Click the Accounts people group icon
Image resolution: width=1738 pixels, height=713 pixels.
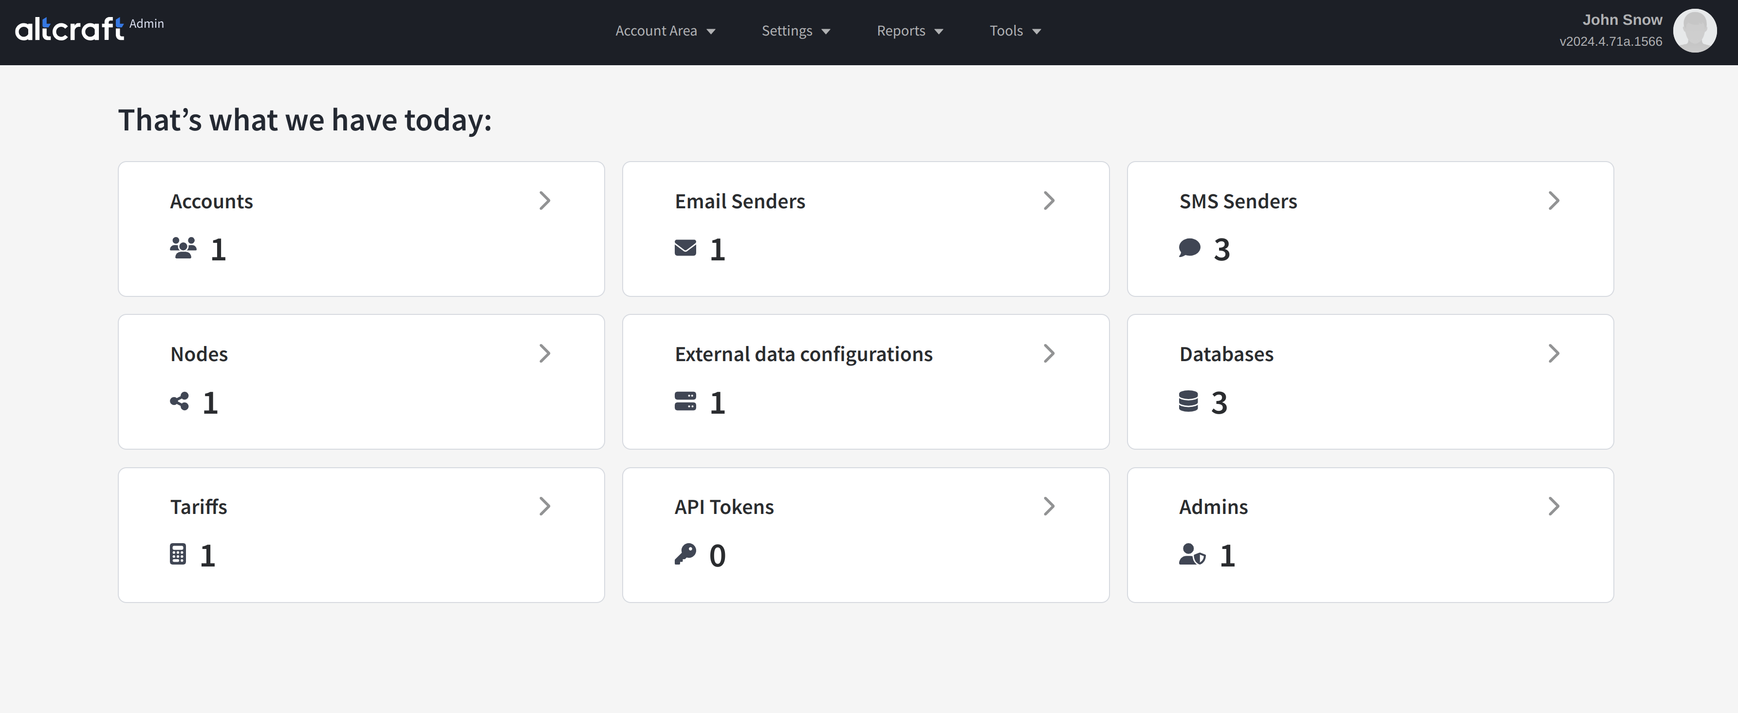pos(183,248)
